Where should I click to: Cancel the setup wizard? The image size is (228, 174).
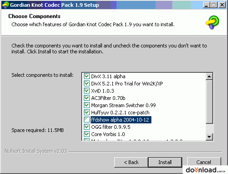tap(204, 162)
